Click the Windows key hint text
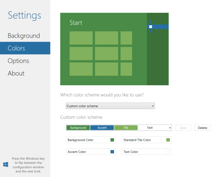Screen dimensions: 216x177 pyautogui.click(x=28, y=165)
